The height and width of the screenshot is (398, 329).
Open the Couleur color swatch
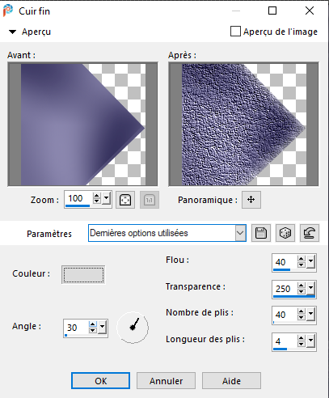click(83, 275)
